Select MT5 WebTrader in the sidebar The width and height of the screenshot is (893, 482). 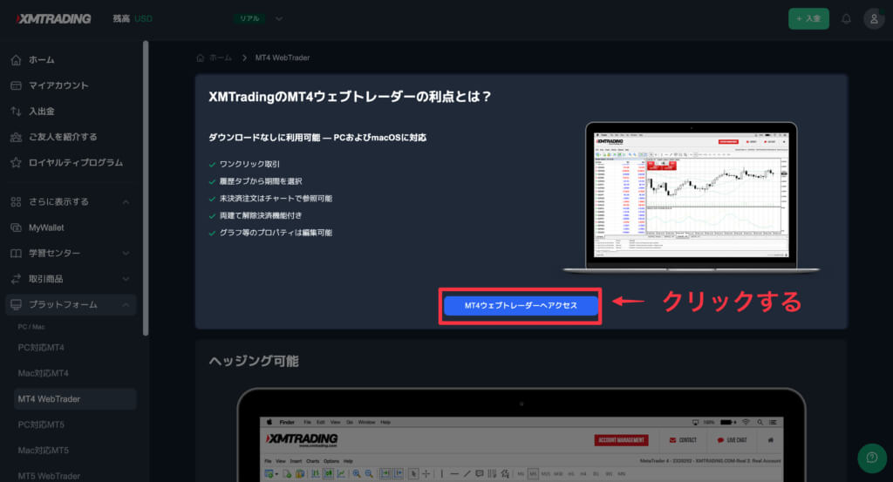coord(49,476)
